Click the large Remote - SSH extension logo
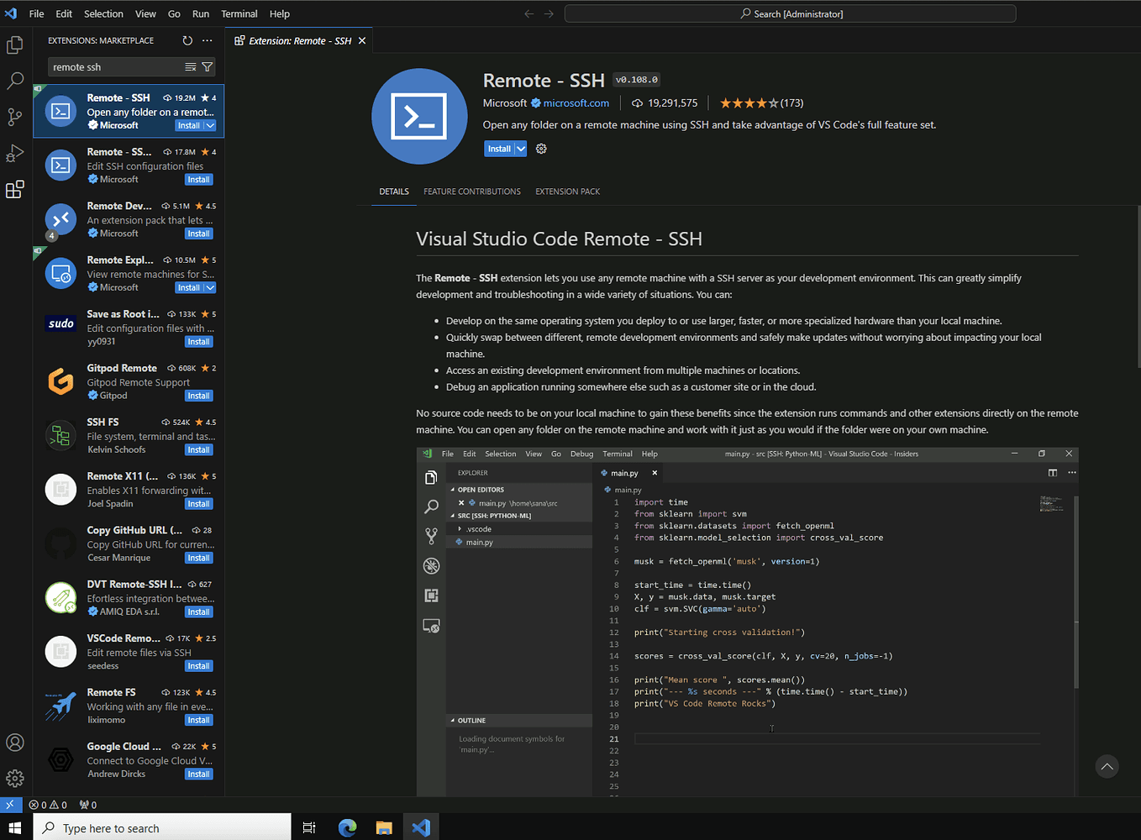Screen dimensions: 1141x840 419,116
